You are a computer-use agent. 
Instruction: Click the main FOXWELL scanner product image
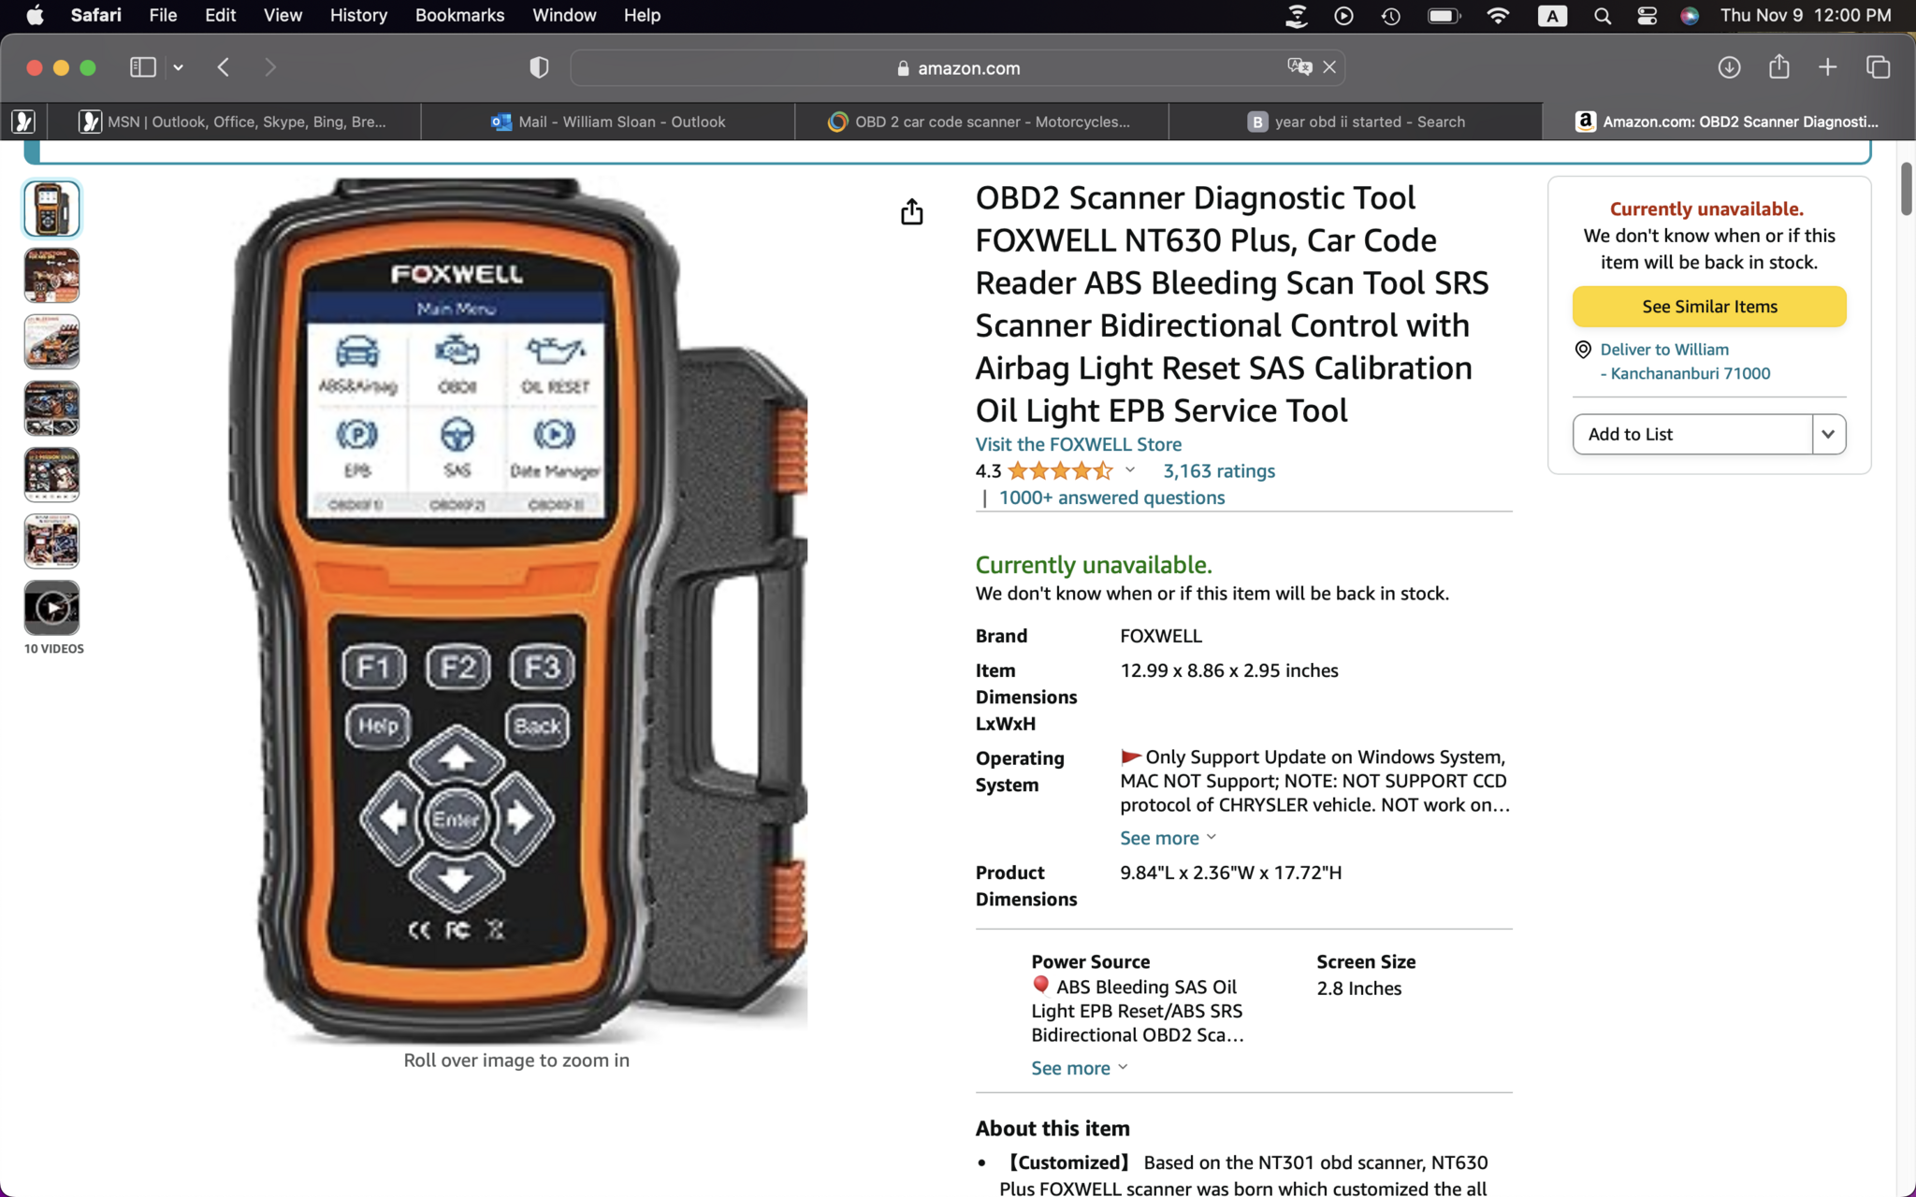tap(518, 610)
